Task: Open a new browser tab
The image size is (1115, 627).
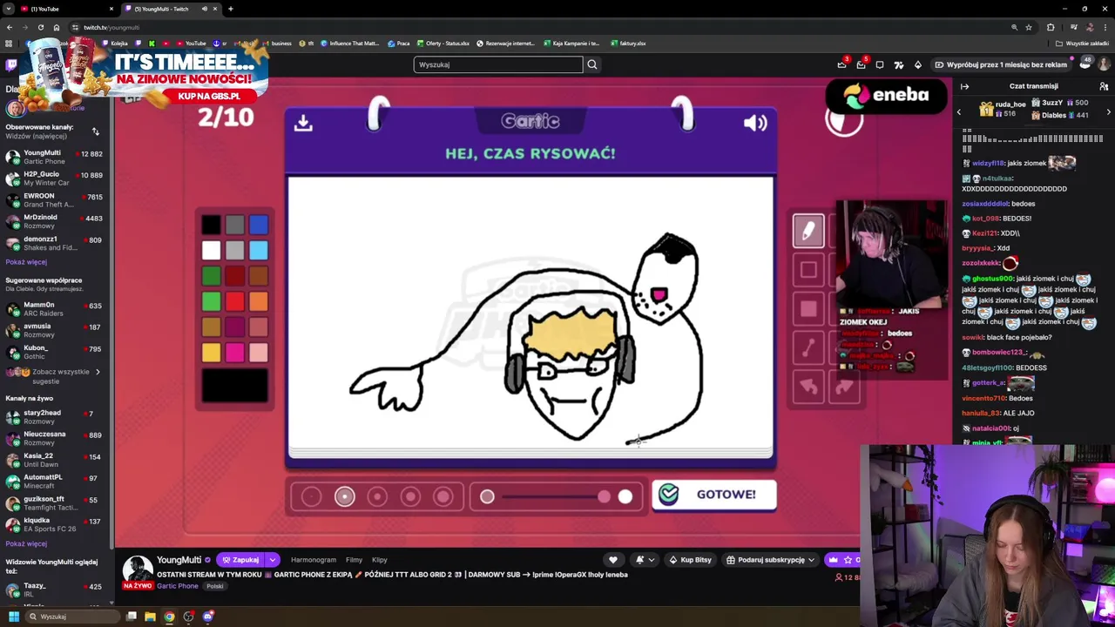Action: pyautogui.click(x=230, y=9)
